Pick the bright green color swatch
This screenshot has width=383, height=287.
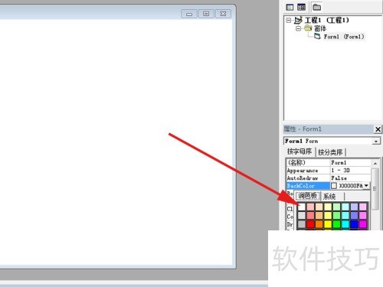click(x=336, y=224)
